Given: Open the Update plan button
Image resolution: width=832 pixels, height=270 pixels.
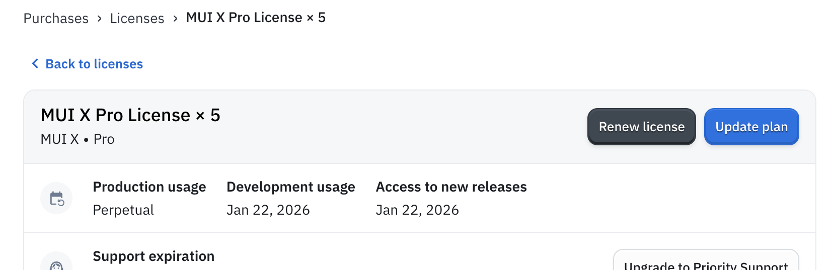Looking at the screenshot, I should (x=751, y=127).
